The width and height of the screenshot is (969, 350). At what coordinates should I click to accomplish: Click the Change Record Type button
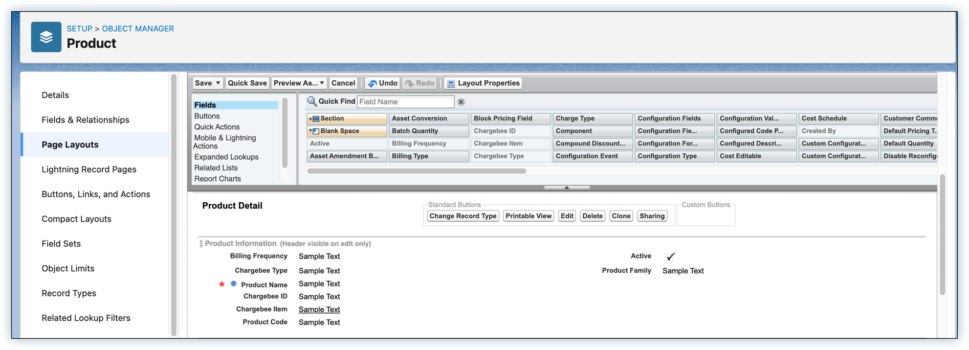pyautogui.click(x=463, y=216)
